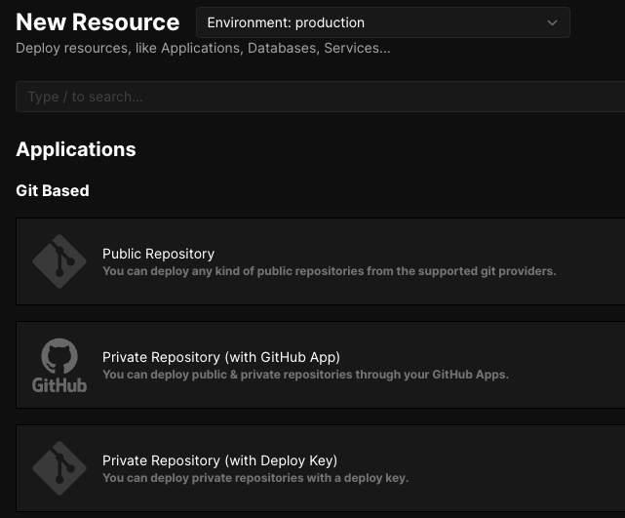Open the Environment: production dropdown
This screenshot has width=625, height=518.
(382, 22)
